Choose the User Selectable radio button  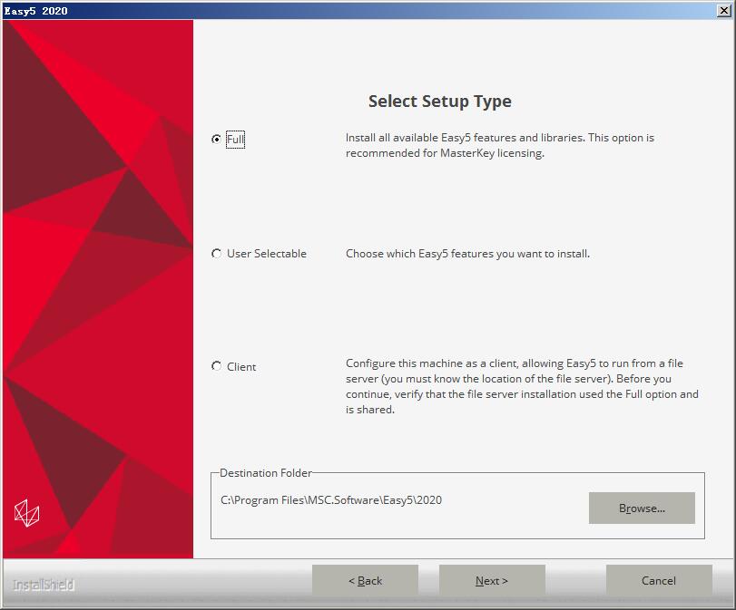[216, 254]
